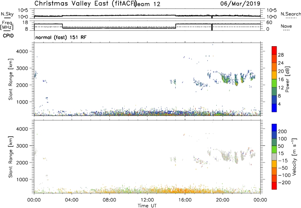Image resolution: width=301 pixels, height=208 pixels.
Task: Click the 'Christmas Valley East (fitACF)' title
Action: tap(86, 4)
